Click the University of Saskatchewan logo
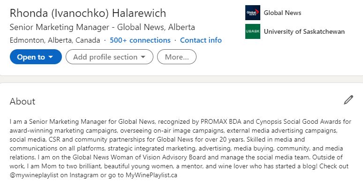Screen dimensions: 363x188 pyautogui.click(x=252, y=31)
